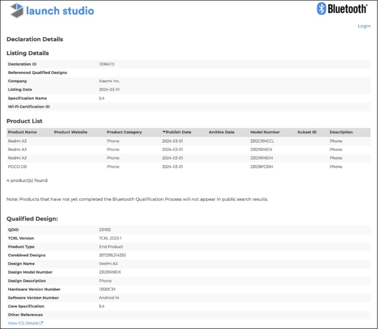Viewport: 378px width, 329px height.
Task: Click the Archive Date column header
Action: [x=221, y=132]
